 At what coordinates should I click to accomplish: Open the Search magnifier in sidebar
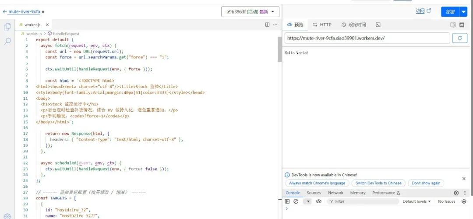7,41
